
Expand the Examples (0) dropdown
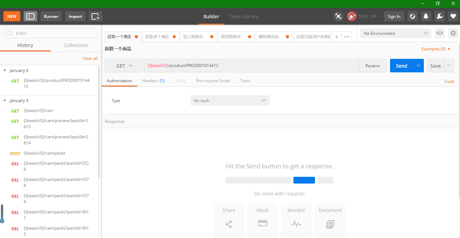[436, 49]
